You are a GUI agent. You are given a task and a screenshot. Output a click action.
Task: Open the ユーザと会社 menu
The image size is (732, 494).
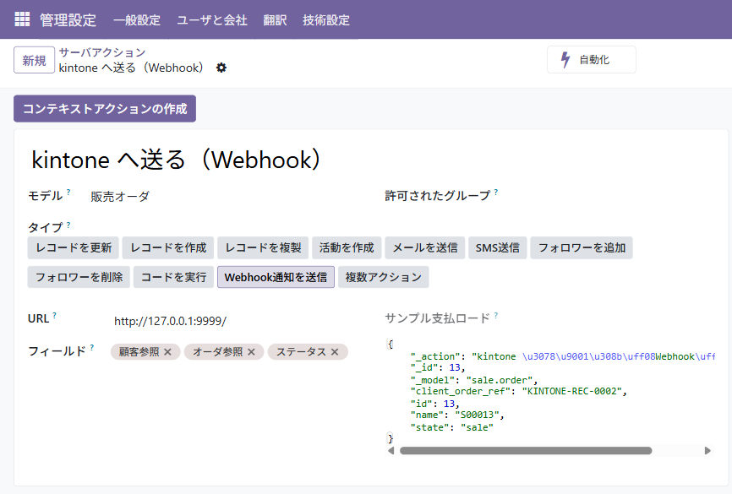pyautogui.click(x=212, y=20)
